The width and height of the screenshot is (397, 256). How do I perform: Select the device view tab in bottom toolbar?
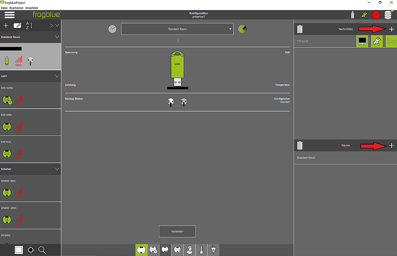coord(141,250)
